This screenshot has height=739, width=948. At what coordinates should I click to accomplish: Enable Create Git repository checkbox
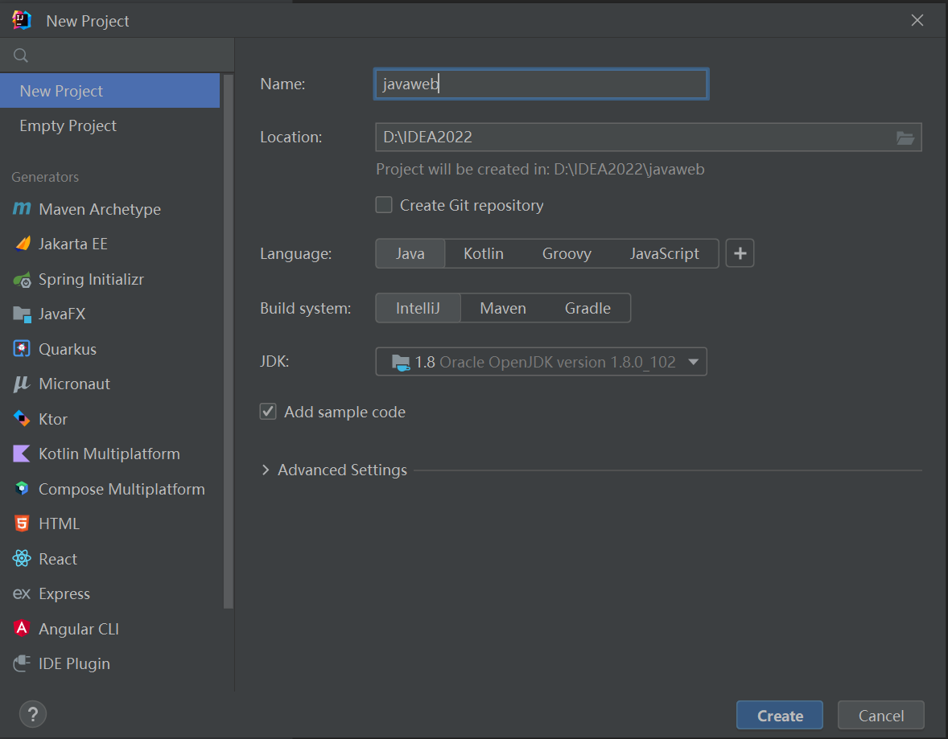pyautogui.click(x=384, y=205)
